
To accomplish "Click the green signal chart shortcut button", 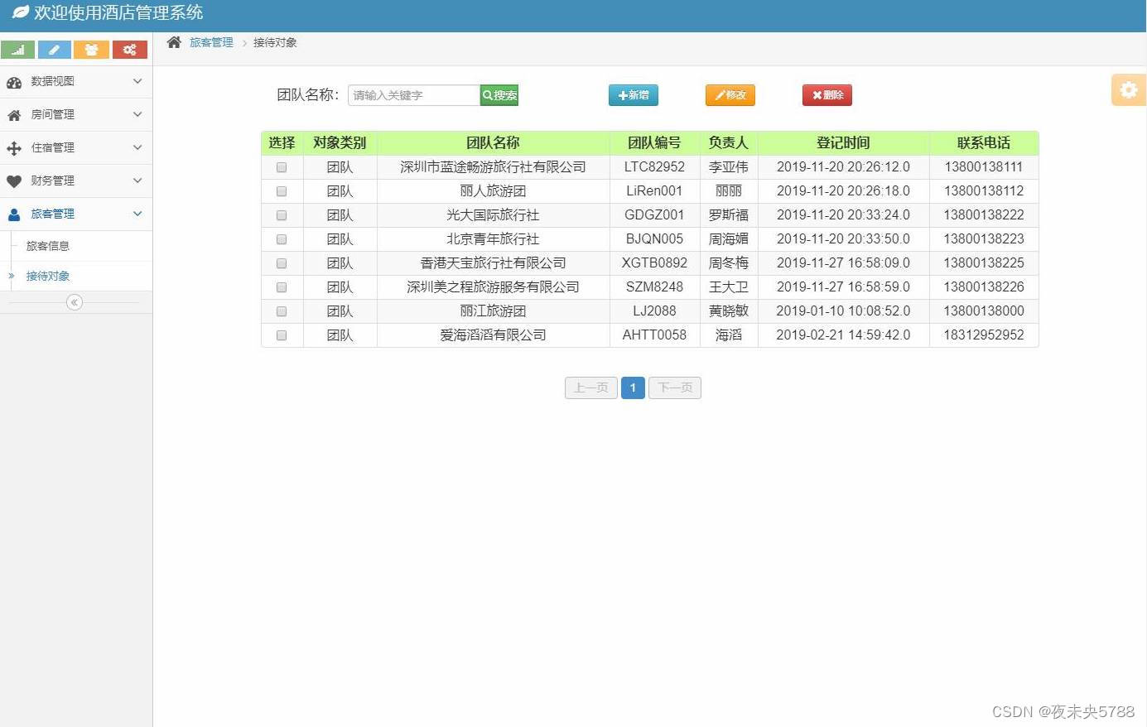I will [18, 50].
